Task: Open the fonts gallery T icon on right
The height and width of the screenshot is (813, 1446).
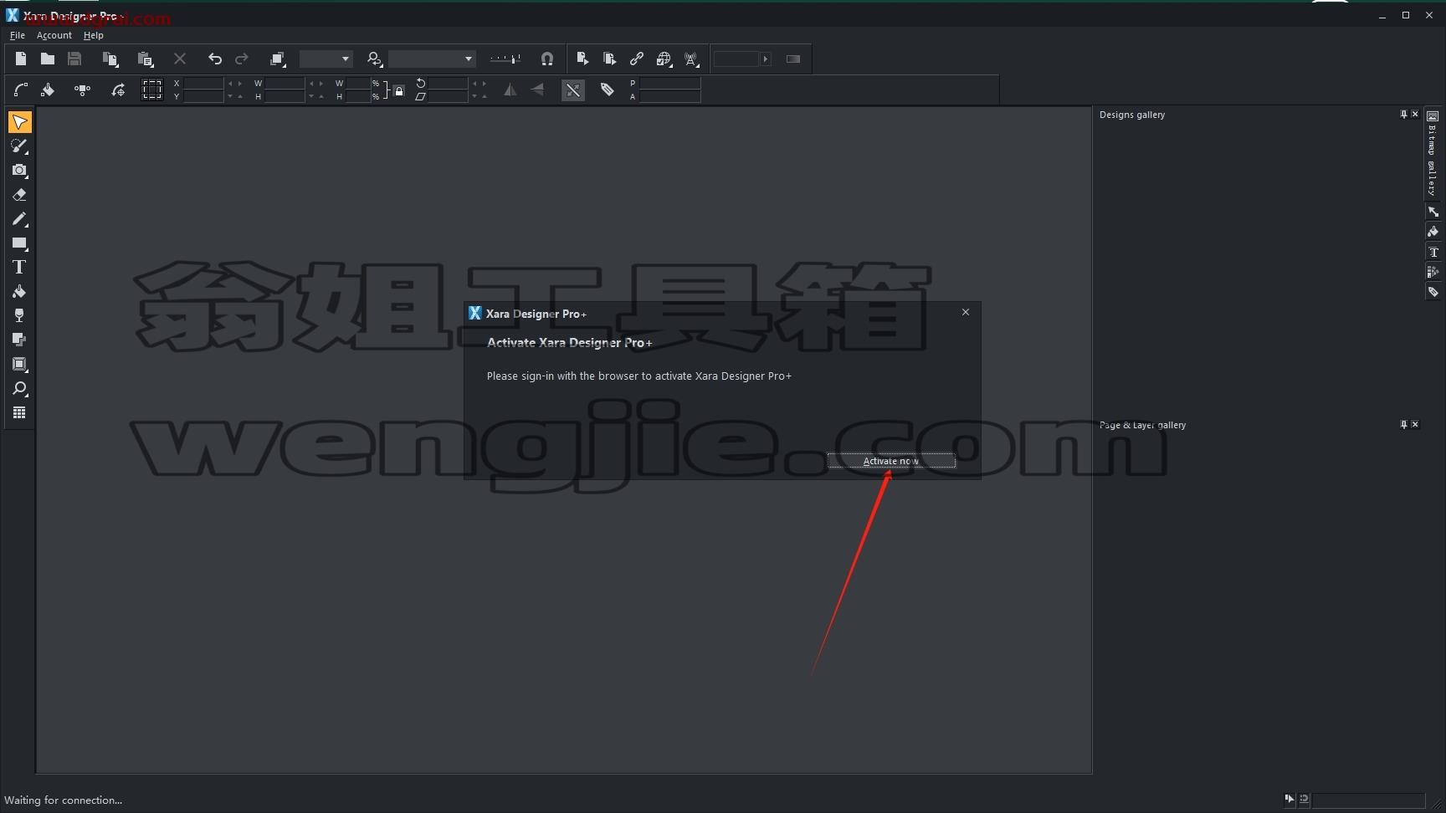Action: pos(1433,252)
